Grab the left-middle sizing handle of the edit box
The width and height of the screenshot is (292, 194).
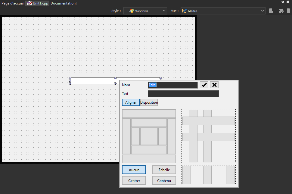click(x=70, y=81)
